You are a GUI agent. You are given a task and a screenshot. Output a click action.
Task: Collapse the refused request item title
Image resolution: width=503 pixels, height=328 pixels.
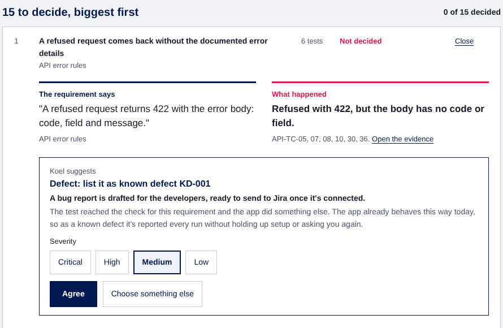pos(153,47)
